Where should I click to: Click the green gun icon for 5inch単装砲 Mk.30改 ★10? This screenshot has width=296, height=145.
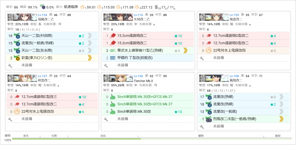[113, 112]
